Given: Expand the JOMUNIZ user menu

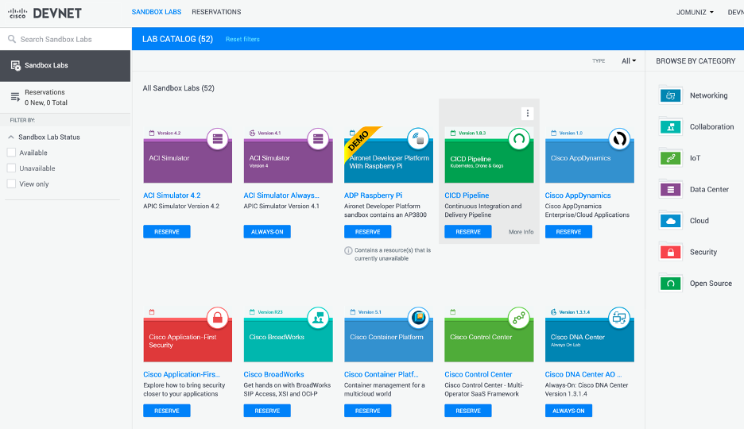Looking at the screenshot, I should (695, 13).
